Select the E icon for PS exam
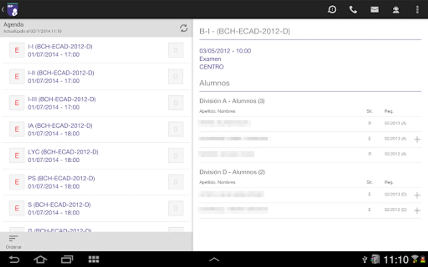This screenshot has height=267, width=428. (x=17, y=182)
